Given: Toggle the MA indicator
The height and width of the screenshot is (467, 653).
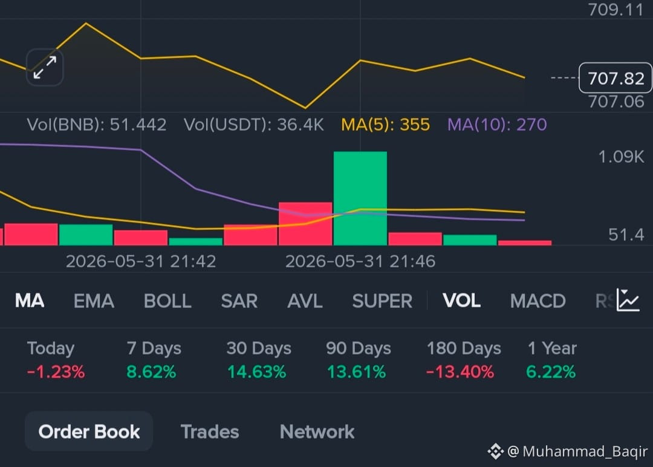Looking at the screenshot, I should [x=30, y=301].
